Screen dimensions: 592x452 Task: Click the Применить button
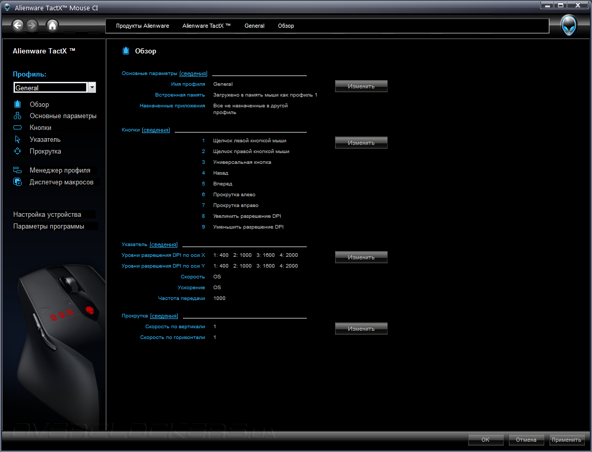[566, 440]
